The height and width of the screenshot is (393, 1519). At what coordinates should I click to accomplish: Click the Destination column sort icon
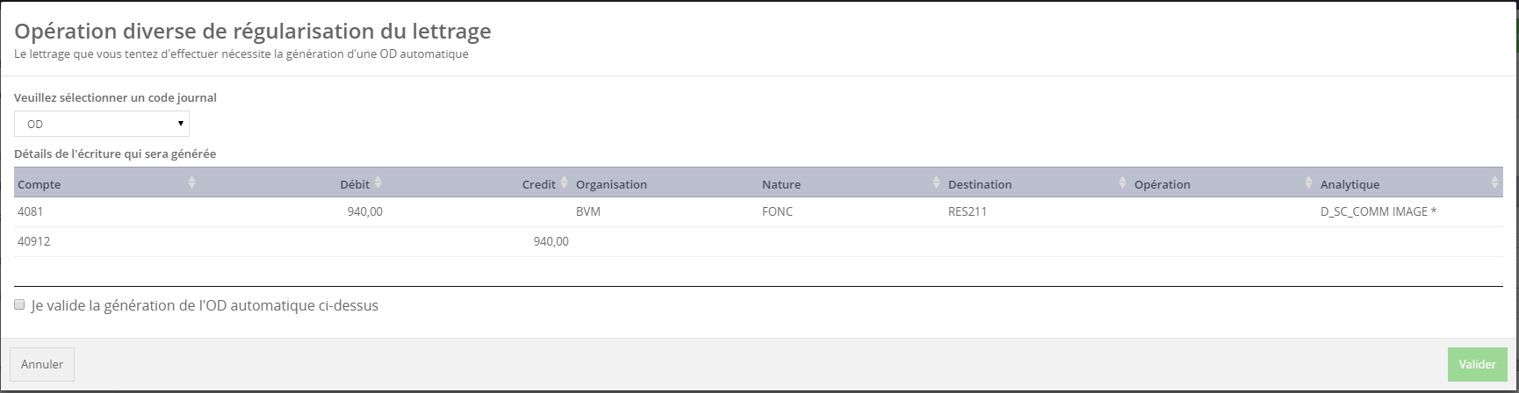(x=1122, y=182)
